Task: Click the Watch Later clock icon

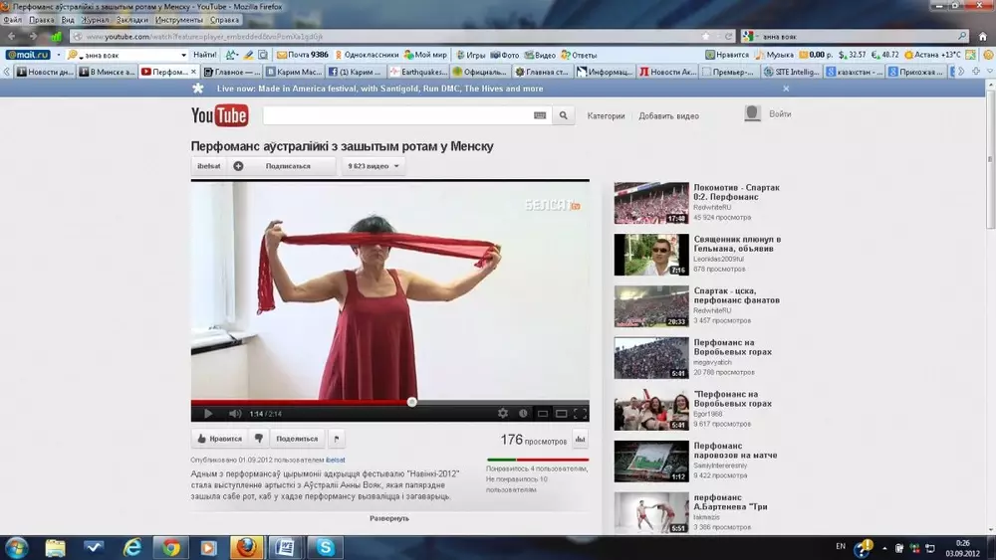Action: point(523,413)
